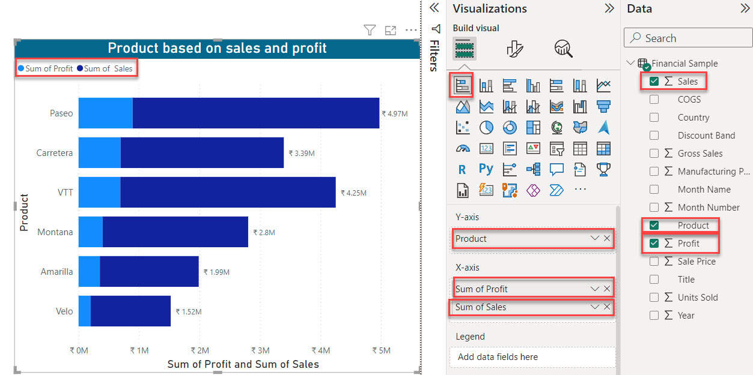Check the Country field checkbox

point(654,117)
